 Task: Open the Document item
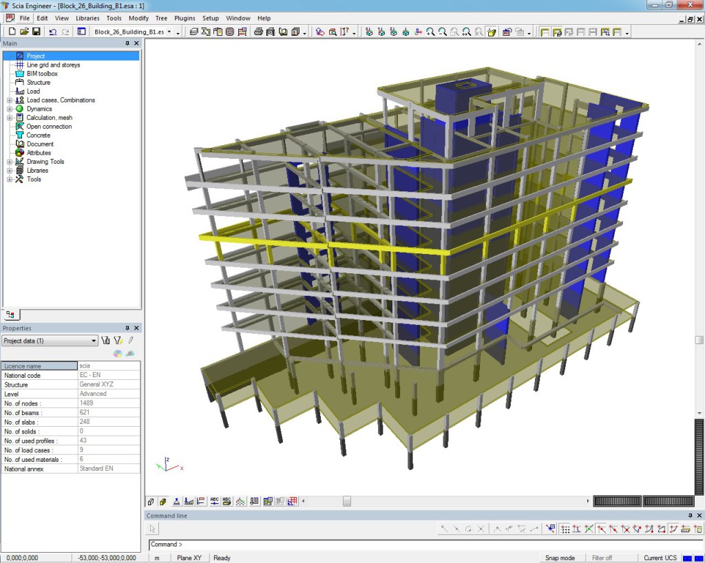[x=39, y=144]
